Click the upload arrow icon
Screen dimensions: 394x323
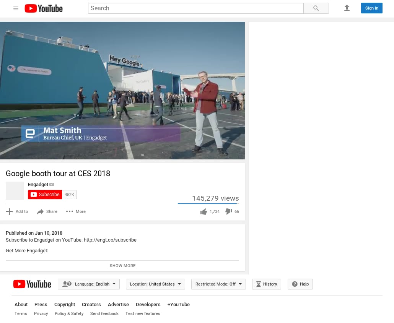click(347, 8)
